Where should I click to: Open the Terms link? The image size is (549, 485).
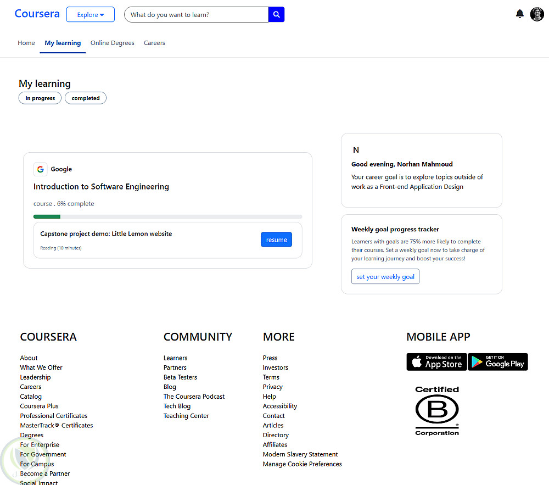(271, 377)
